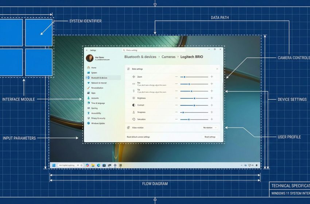
Task: Increase Saturation with the plus button
Action: pos(212,119)
